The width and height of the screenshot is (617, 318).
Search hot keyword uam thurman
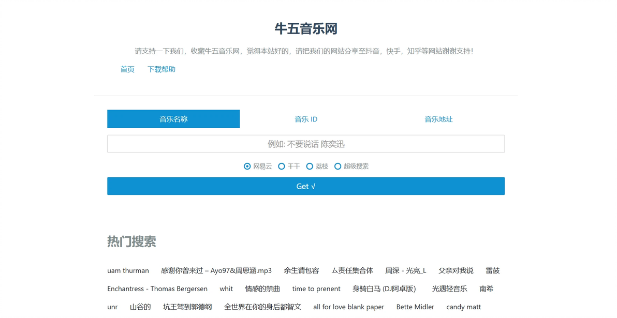click(128, 270)
